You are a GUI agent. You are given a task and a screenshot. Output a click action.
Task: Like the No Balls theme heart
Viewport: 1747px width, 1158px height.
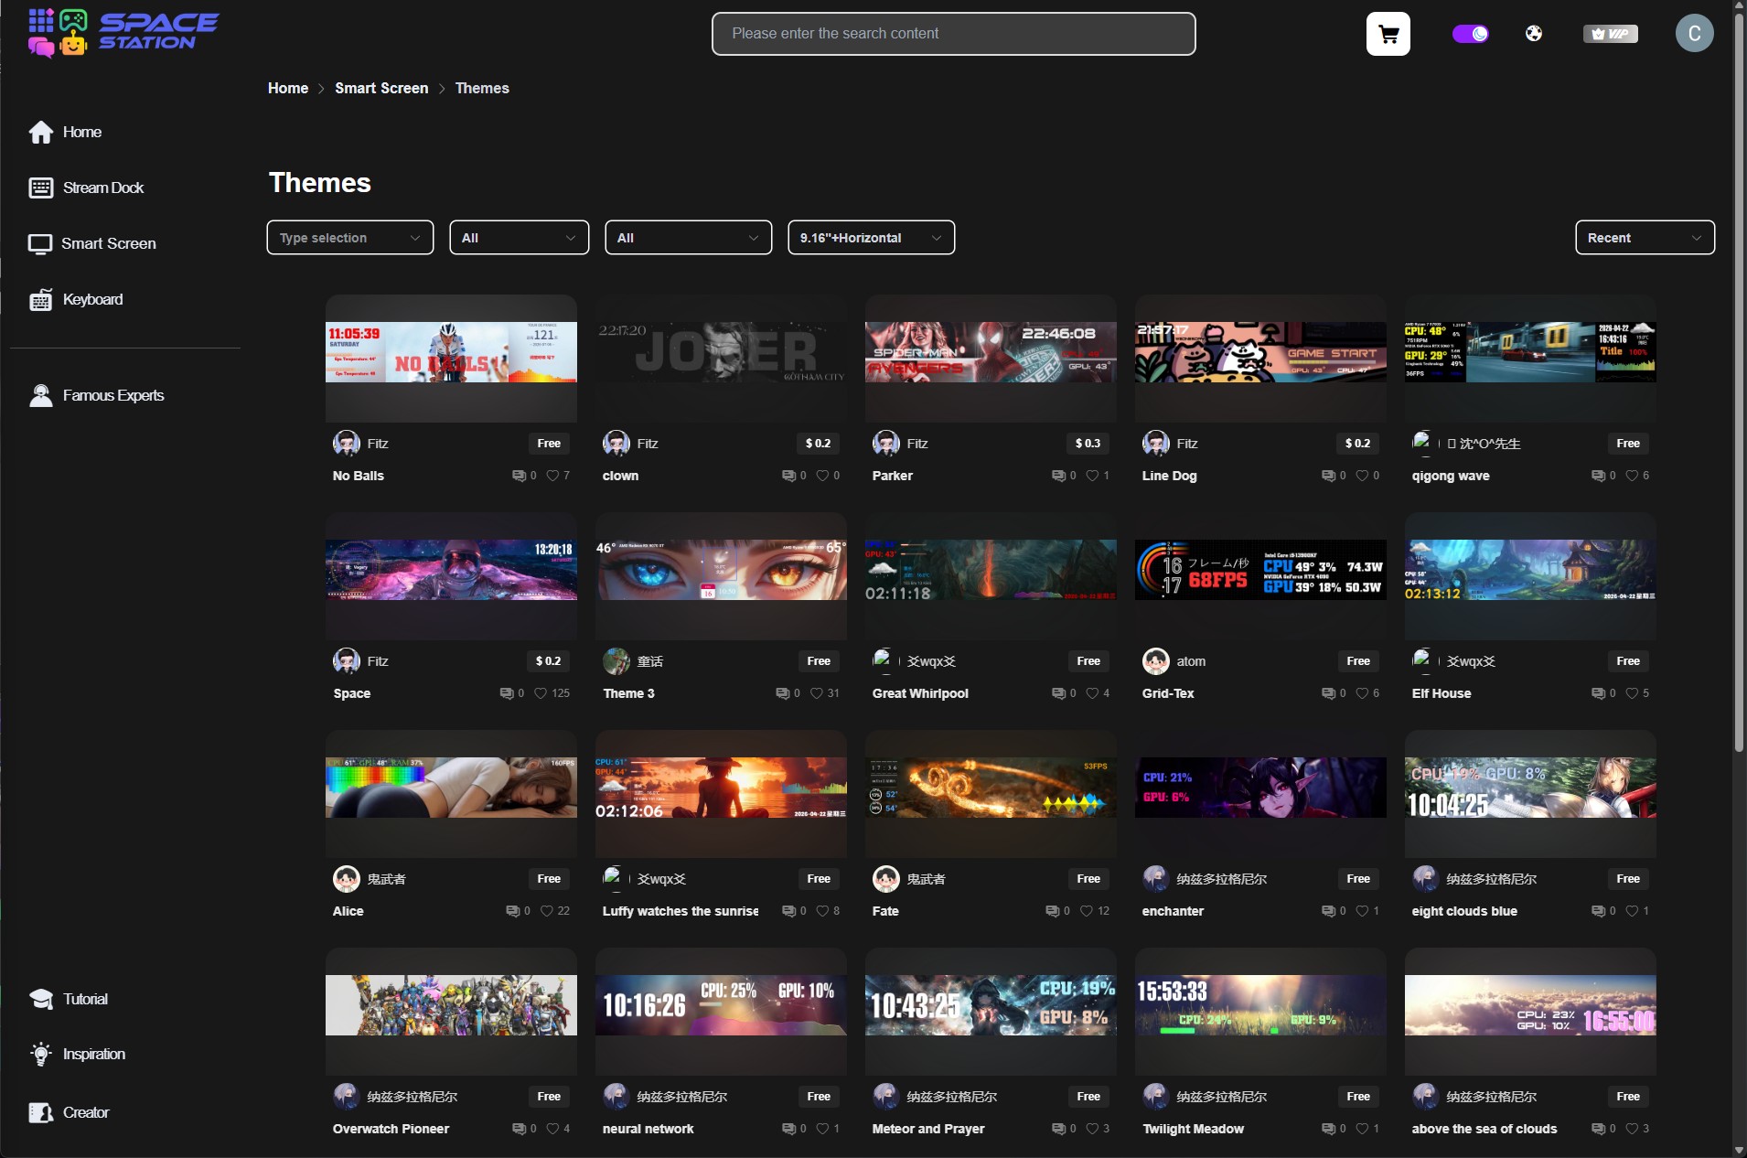552,476
